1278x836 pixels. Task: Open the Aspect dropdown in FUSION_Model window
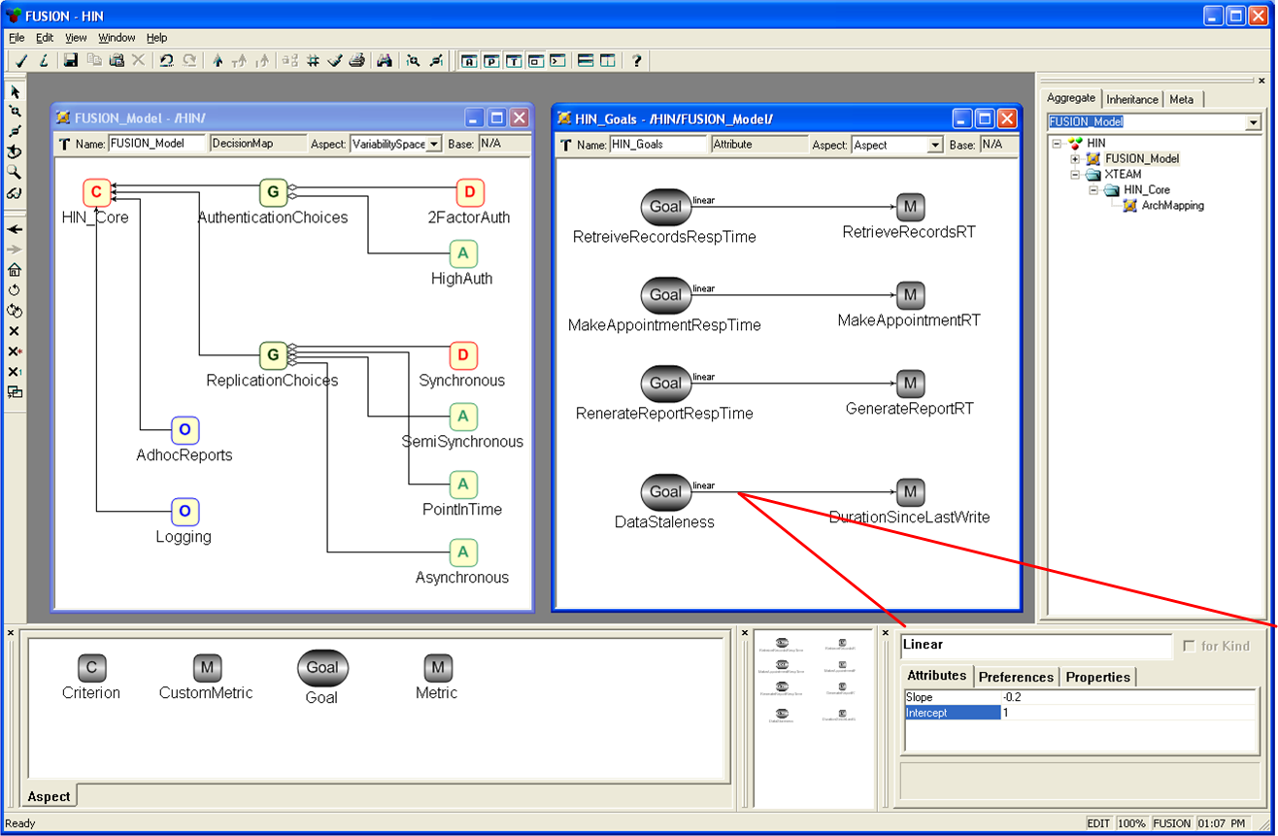click(433, 144)
